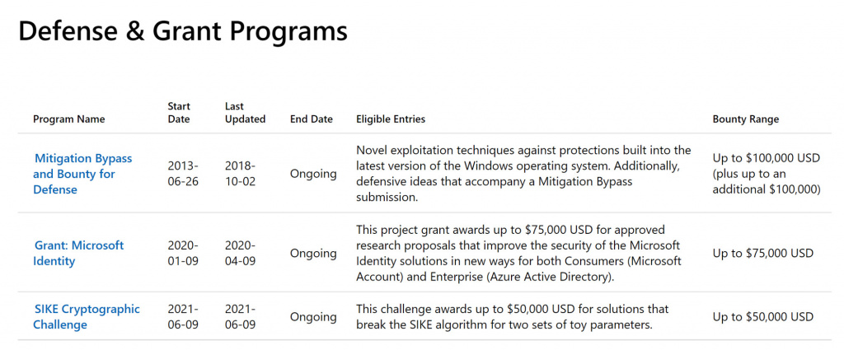This screenshot has width=844, height=350.
Task: Click the 2020-04-09 last updated cell
Action: pos(240,253)
